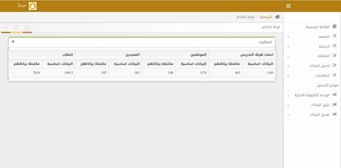Image resolution: width=341 pixels, height=168 pixels.
Task: Click the refresh icon in the panel header
Action: (x=16, y=27)
